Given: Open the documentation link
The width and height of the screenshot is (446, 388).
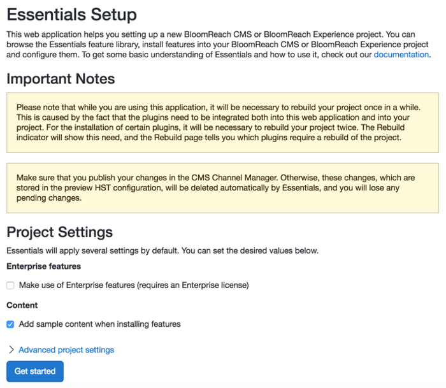Looking at the screenshot, I should tap(401, 54).
